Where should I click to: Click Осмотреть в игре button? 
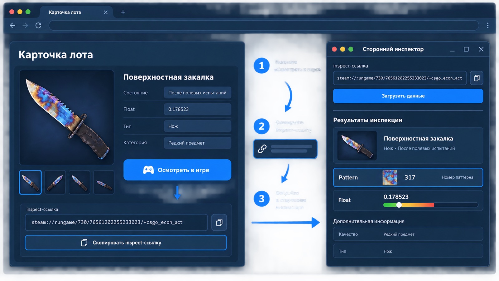[177, 170]
